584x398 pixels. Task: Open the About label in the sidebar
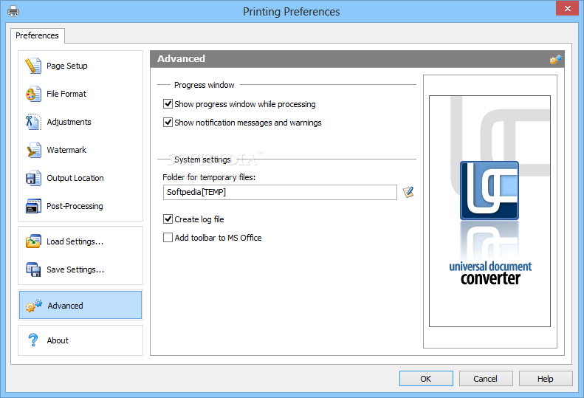pos(58,340)
